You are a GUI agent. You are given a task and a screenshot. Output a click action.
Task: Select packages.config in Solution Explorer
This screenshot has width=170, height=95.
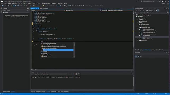click(x=145, y=25)
